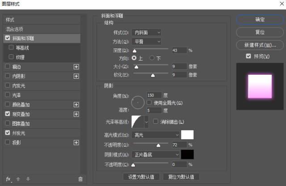286x186 pixels.
Task: Enable the 图案叠加 checkbox
Action: tap(8, 123)
